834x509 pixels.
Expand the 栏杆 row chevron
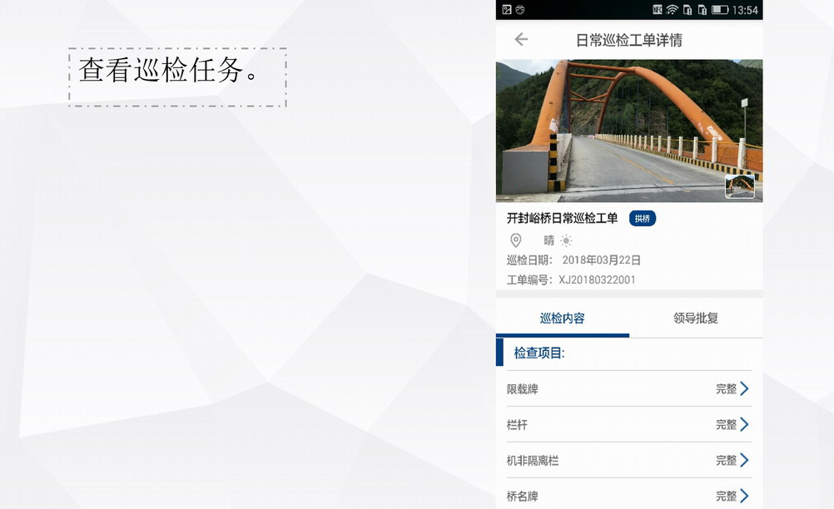[744, 424]
